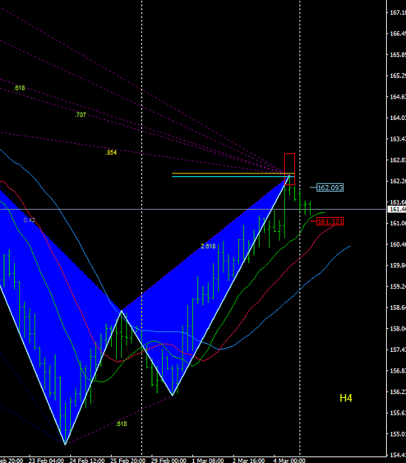Viewport: 406px width, 463px height.
Task: Click the 1 Mar 08:00 time label
Action: tap(208, 460)
